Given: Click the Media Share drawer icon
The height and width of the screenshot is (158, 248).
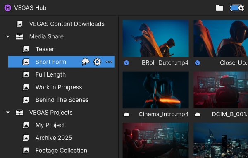Looking at the screenshot, I should pyautogui.click(x=19, y=36).
